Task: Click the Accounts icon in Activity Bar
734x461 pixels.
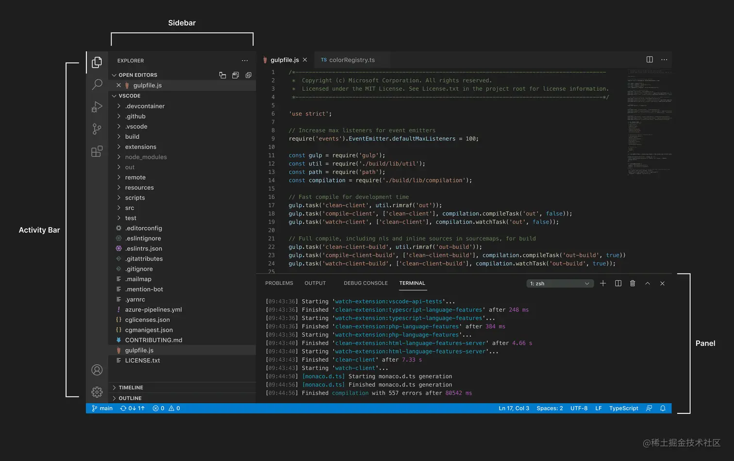Action: [97, 370]
